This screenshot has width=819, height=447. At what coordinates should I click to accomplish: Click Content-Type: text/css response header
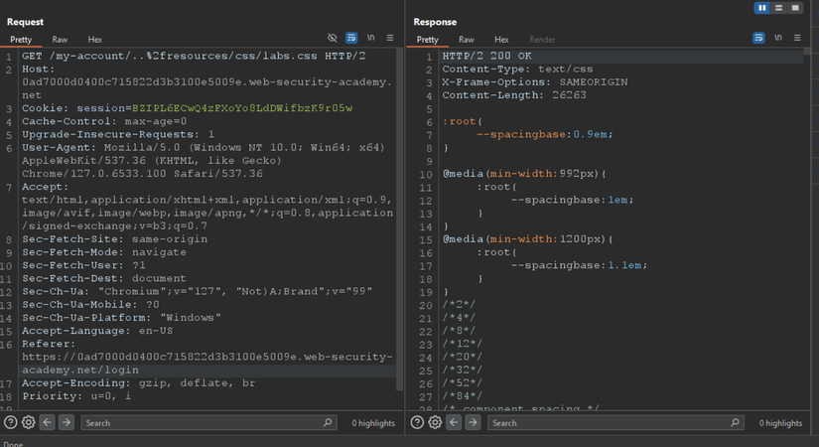(x=517, y=69)
